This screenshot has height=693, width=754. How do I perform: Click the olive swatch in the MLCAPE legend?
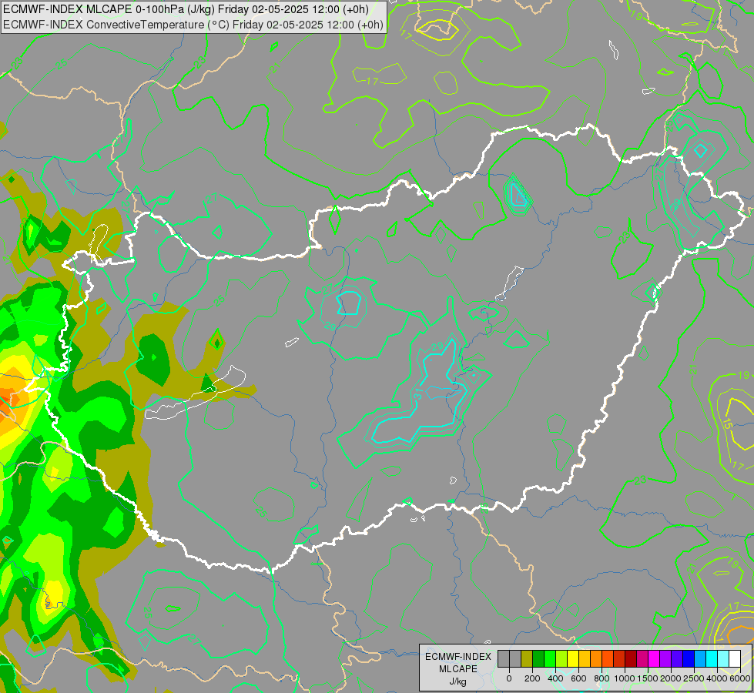click(527, 659)
